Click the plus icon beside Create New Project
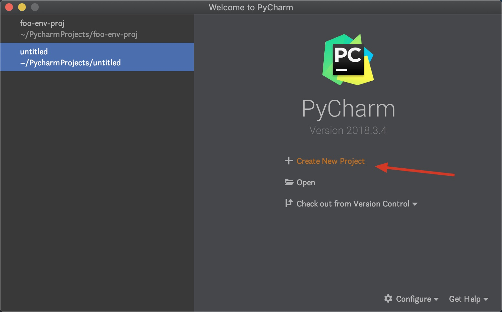This screenshot has width=502, height=312. [288, 161]
